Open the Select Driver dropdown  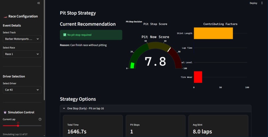point(22,90)
